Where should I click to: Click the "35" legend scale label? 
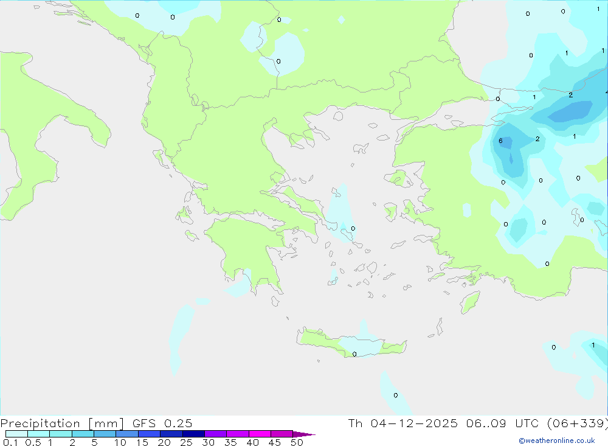(x=230, y=442)
